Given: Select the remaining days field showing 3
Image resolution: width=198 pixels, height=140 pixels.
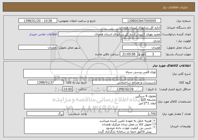Looking at the screenshot, I should tap(153, 54).
